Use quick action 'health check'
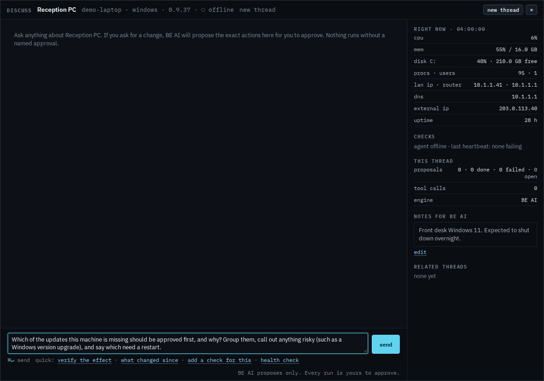Image resolution: width=544 pixels, height=381 pixels. pyautogui.click(x=280, y=360)
